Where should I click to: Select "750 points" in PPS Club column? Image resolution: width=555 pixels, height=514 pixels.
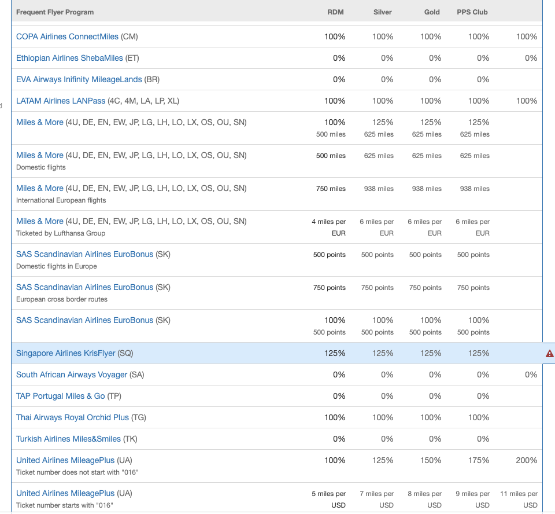click(473, 288)
